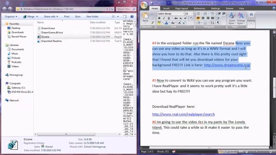The image size is (276, 155).
Task: Click the Word zoom slider handle
Action: [x=257, y=152]
